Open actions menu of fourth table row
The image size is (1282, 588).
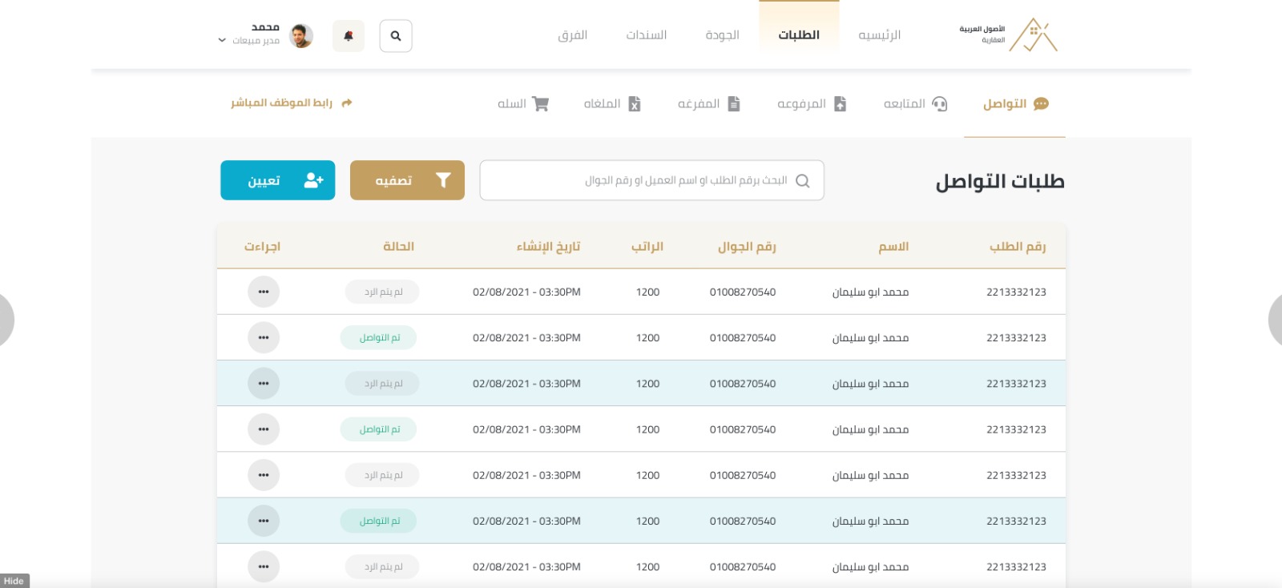tap(264, 429)
